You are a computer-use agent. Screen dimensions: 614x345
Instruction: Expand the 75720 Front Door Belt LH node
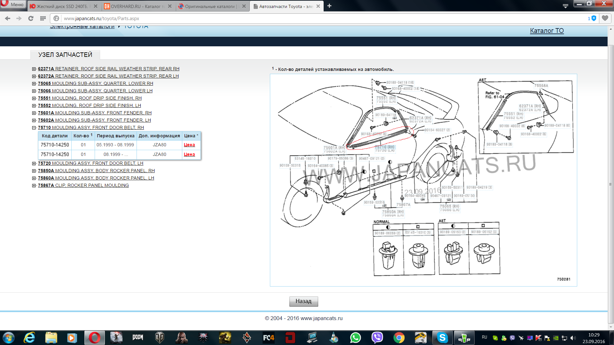pos(34,164)
